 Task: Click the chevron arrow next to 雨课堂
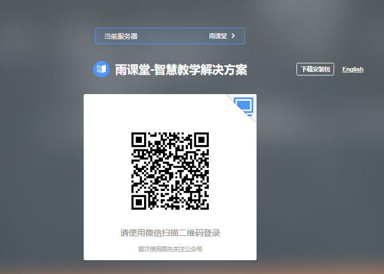(x=233, y=36)
